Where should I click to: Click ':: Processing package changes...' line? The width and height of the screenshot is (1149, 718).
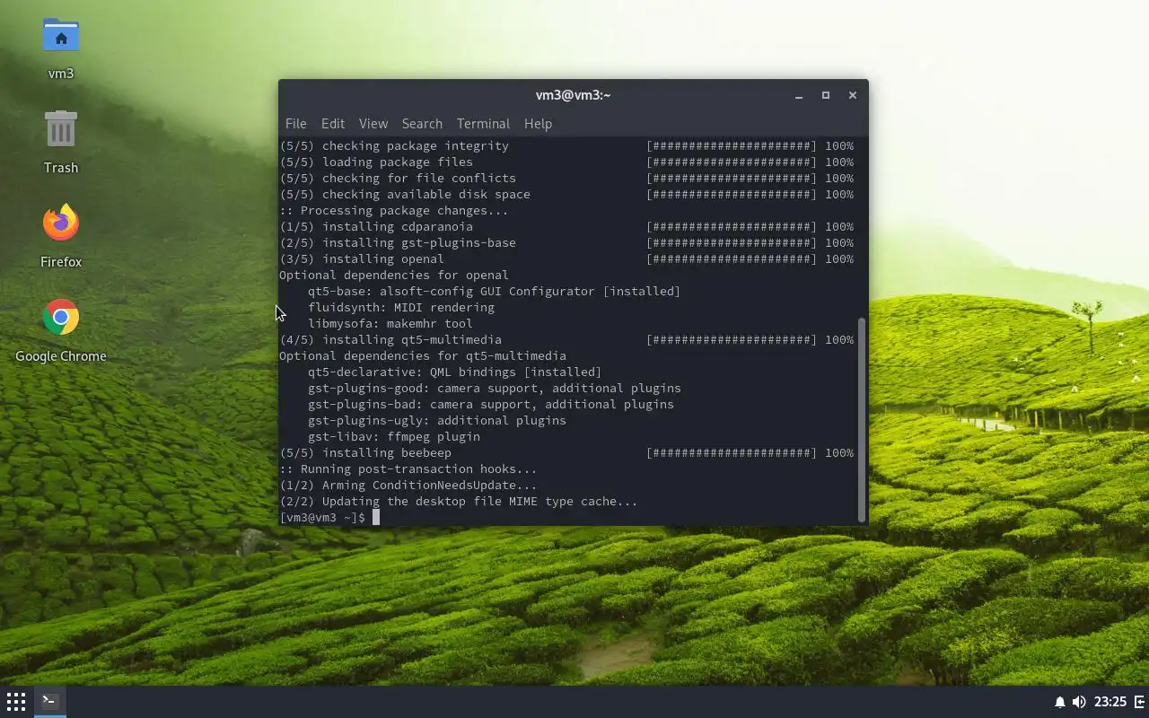point(394,211)
